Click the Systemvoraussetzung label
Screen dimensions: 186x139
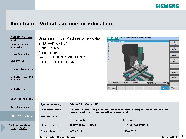point(51,104)
